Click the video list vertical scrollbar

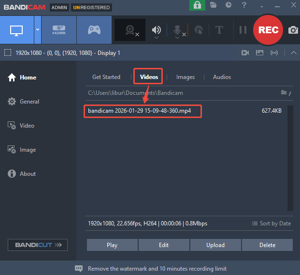290,158
